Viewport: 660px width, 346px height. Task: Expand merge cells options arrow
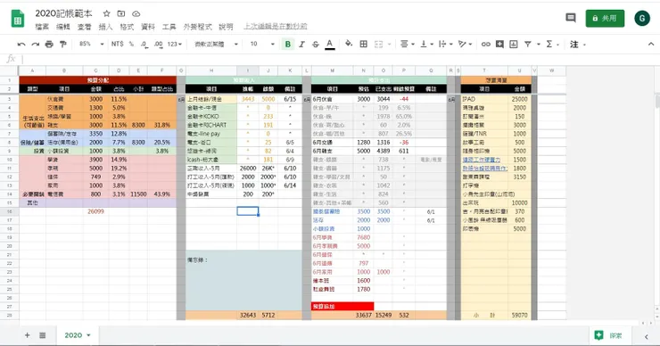pos(390,45)
